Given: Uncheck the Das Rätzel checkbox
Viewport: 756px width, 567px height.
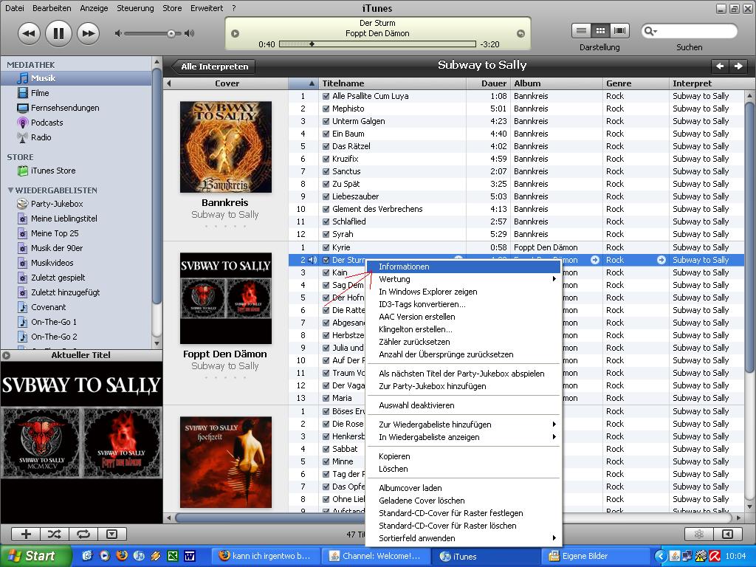Looking at the screenshot, I should click(x=326, y=147).
